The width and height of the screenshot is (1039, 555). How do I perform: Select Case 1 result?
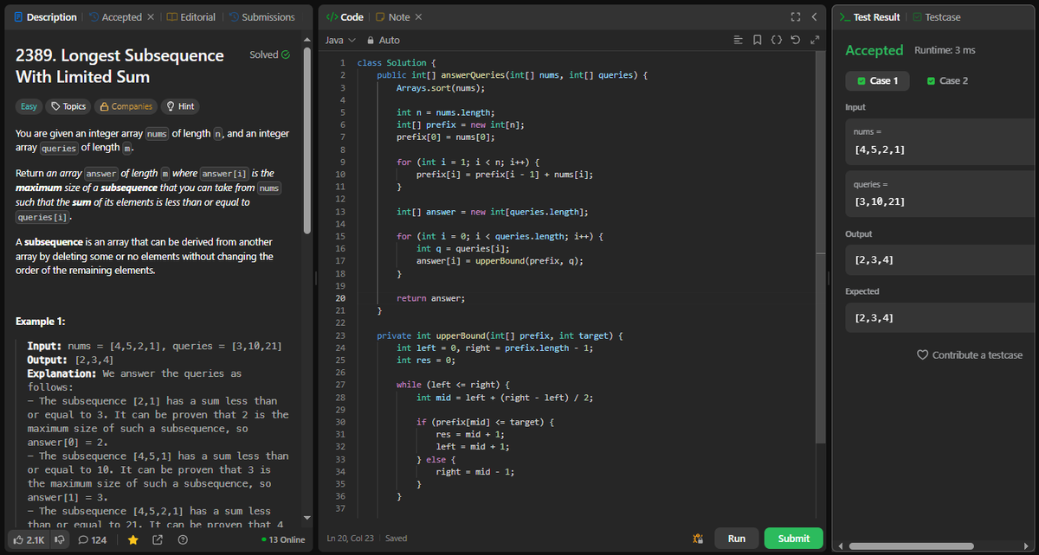[x=877, y=80]
